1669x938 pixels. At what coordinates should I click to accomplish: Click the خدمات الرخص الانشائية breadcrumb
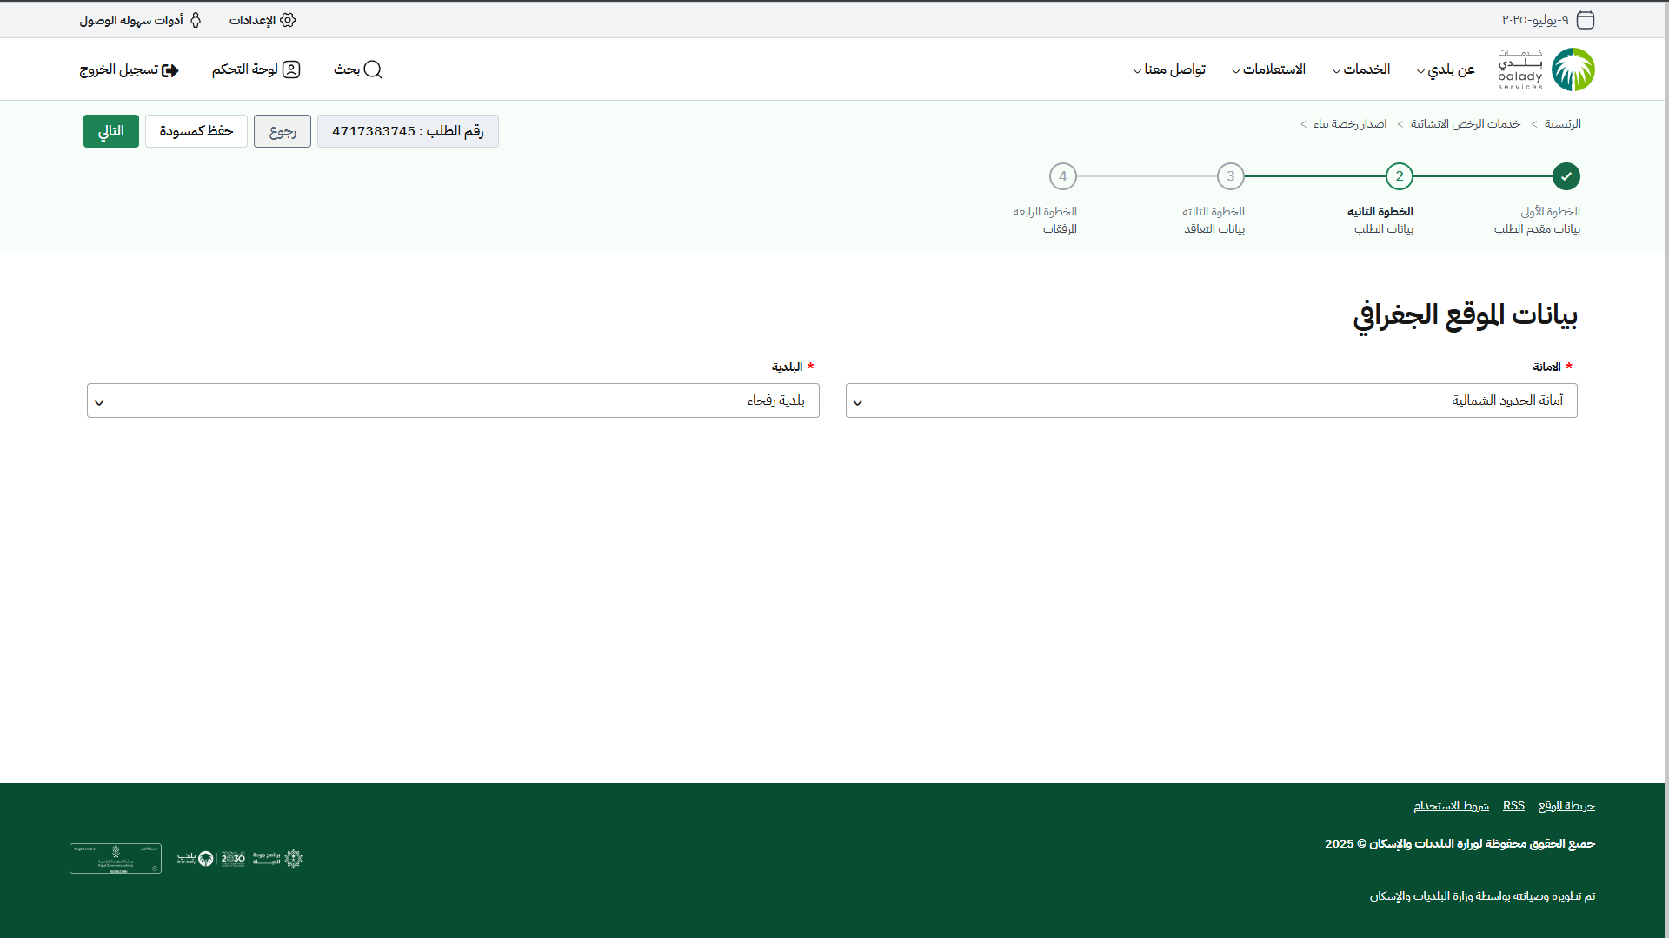[x=1465, y=124]
